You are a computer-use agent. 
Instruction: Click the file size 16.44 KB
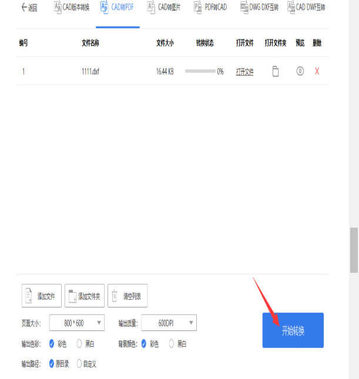click(x=165, y=72)
